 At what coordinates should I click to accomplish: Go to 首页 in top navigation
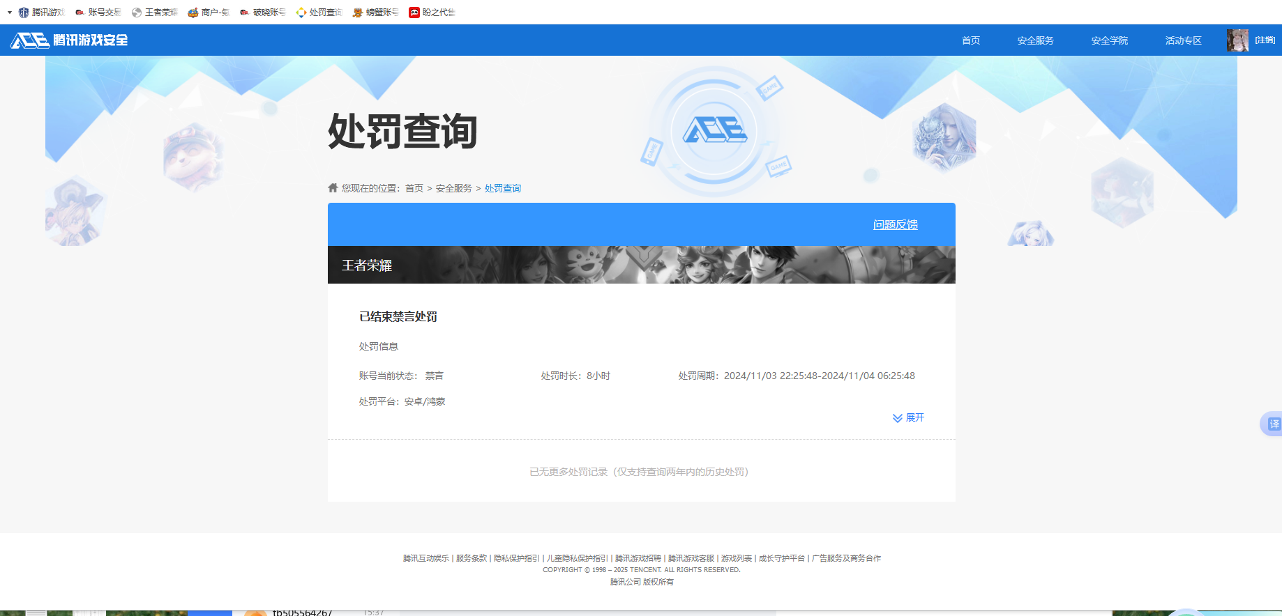pos(971,40)
